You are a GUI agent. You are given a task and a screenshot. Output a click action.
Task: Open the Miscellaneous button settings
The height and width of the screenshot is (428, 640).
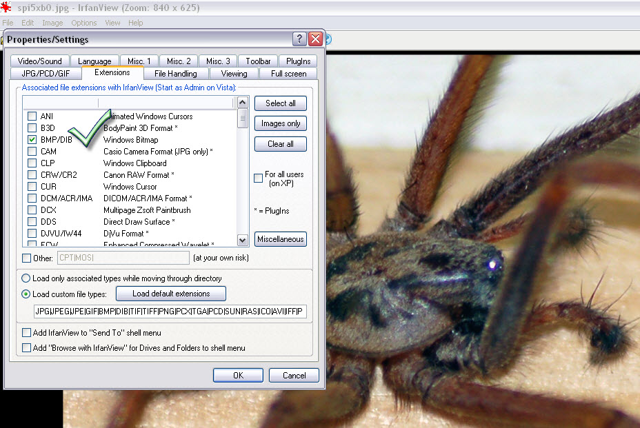tap(280, 239)
